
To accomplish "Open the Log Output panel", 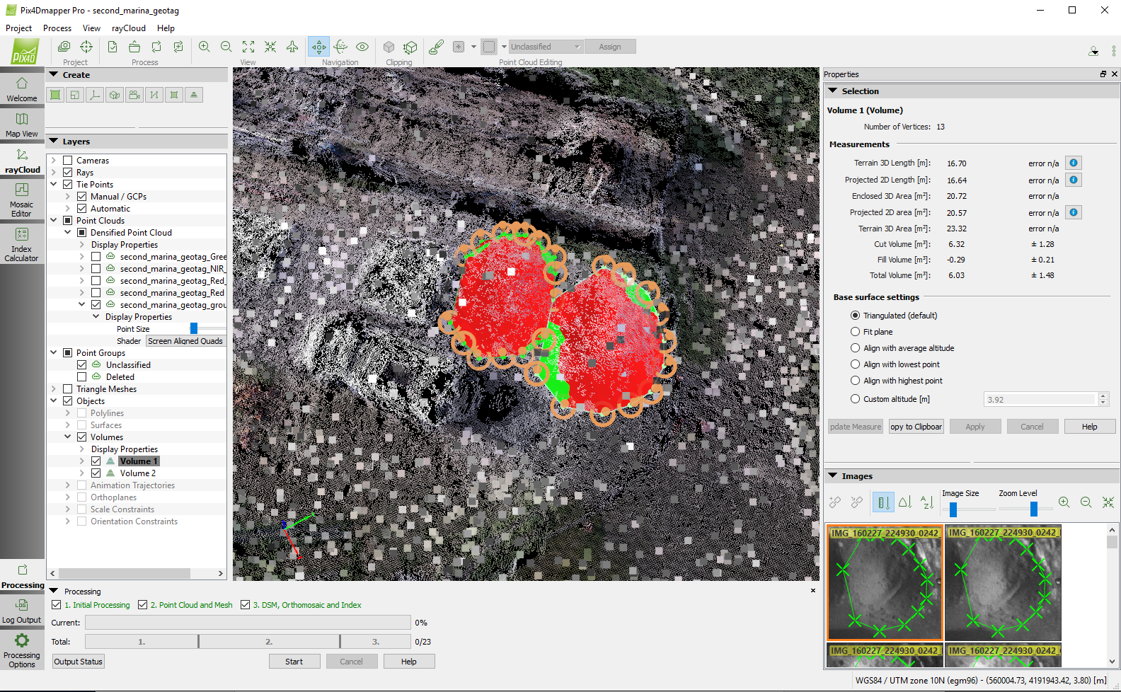I will (x=22, y=611).
